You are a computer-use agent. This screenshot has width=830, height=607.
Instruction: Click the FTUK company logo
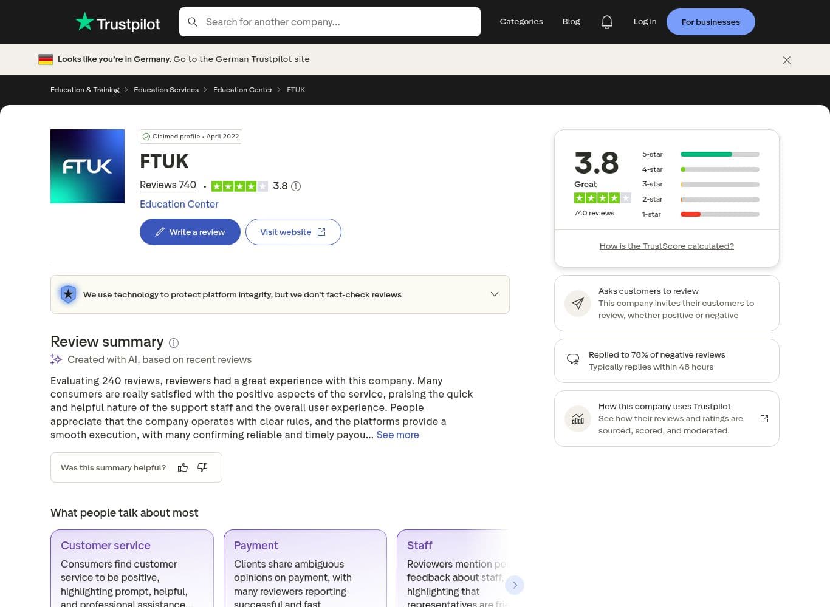(x=87, y=166)
